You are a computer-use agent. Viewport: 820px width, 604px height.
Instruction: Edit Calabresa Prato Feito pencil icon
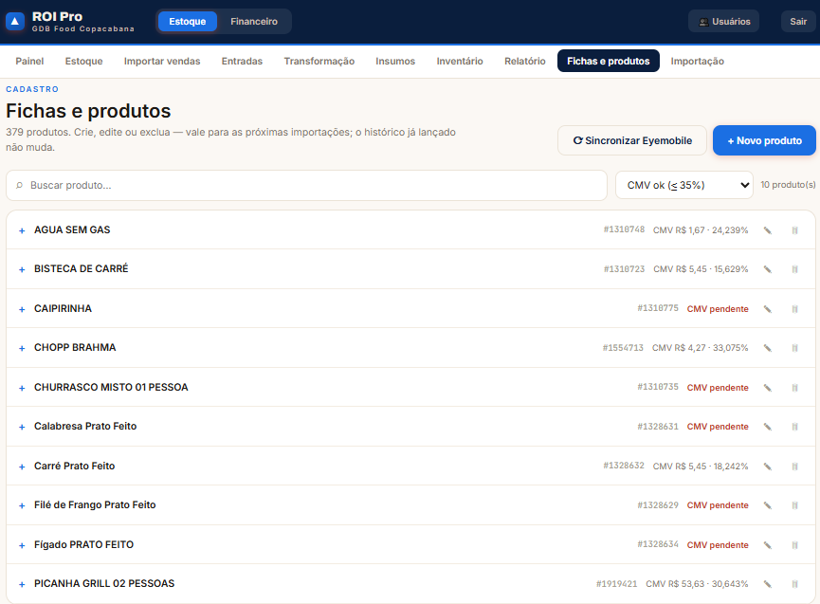point(767,427)
